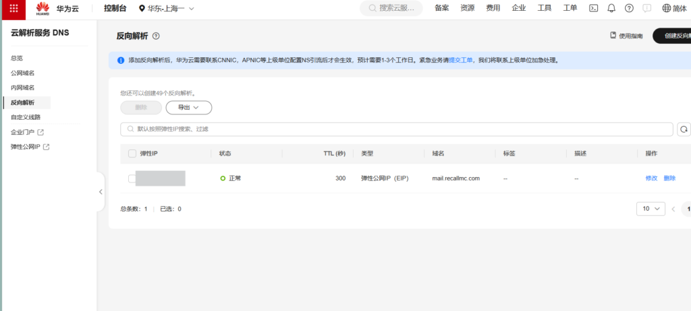Open the notifications bell icon

tap(611, 8)
